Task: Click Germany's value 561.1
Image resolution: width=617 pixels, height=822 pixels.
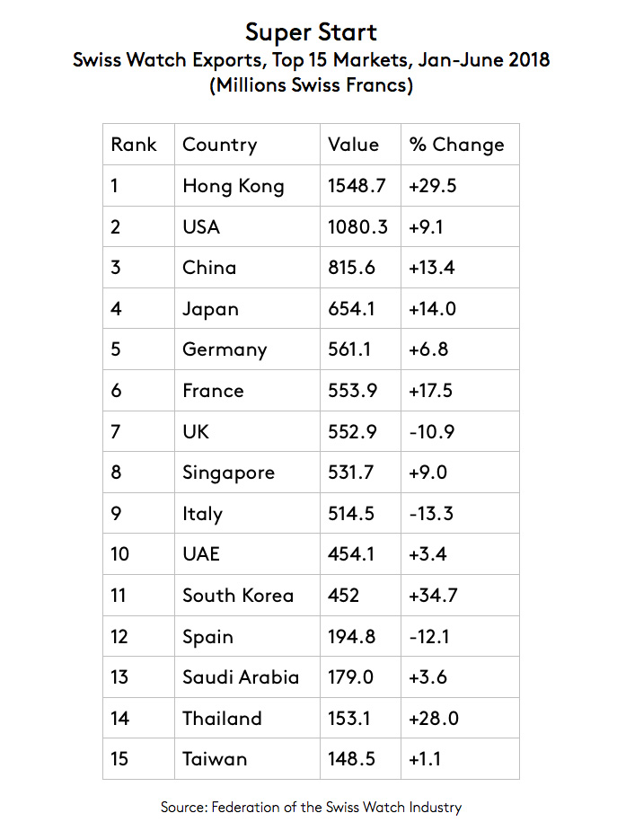Action: coord(349,349)
